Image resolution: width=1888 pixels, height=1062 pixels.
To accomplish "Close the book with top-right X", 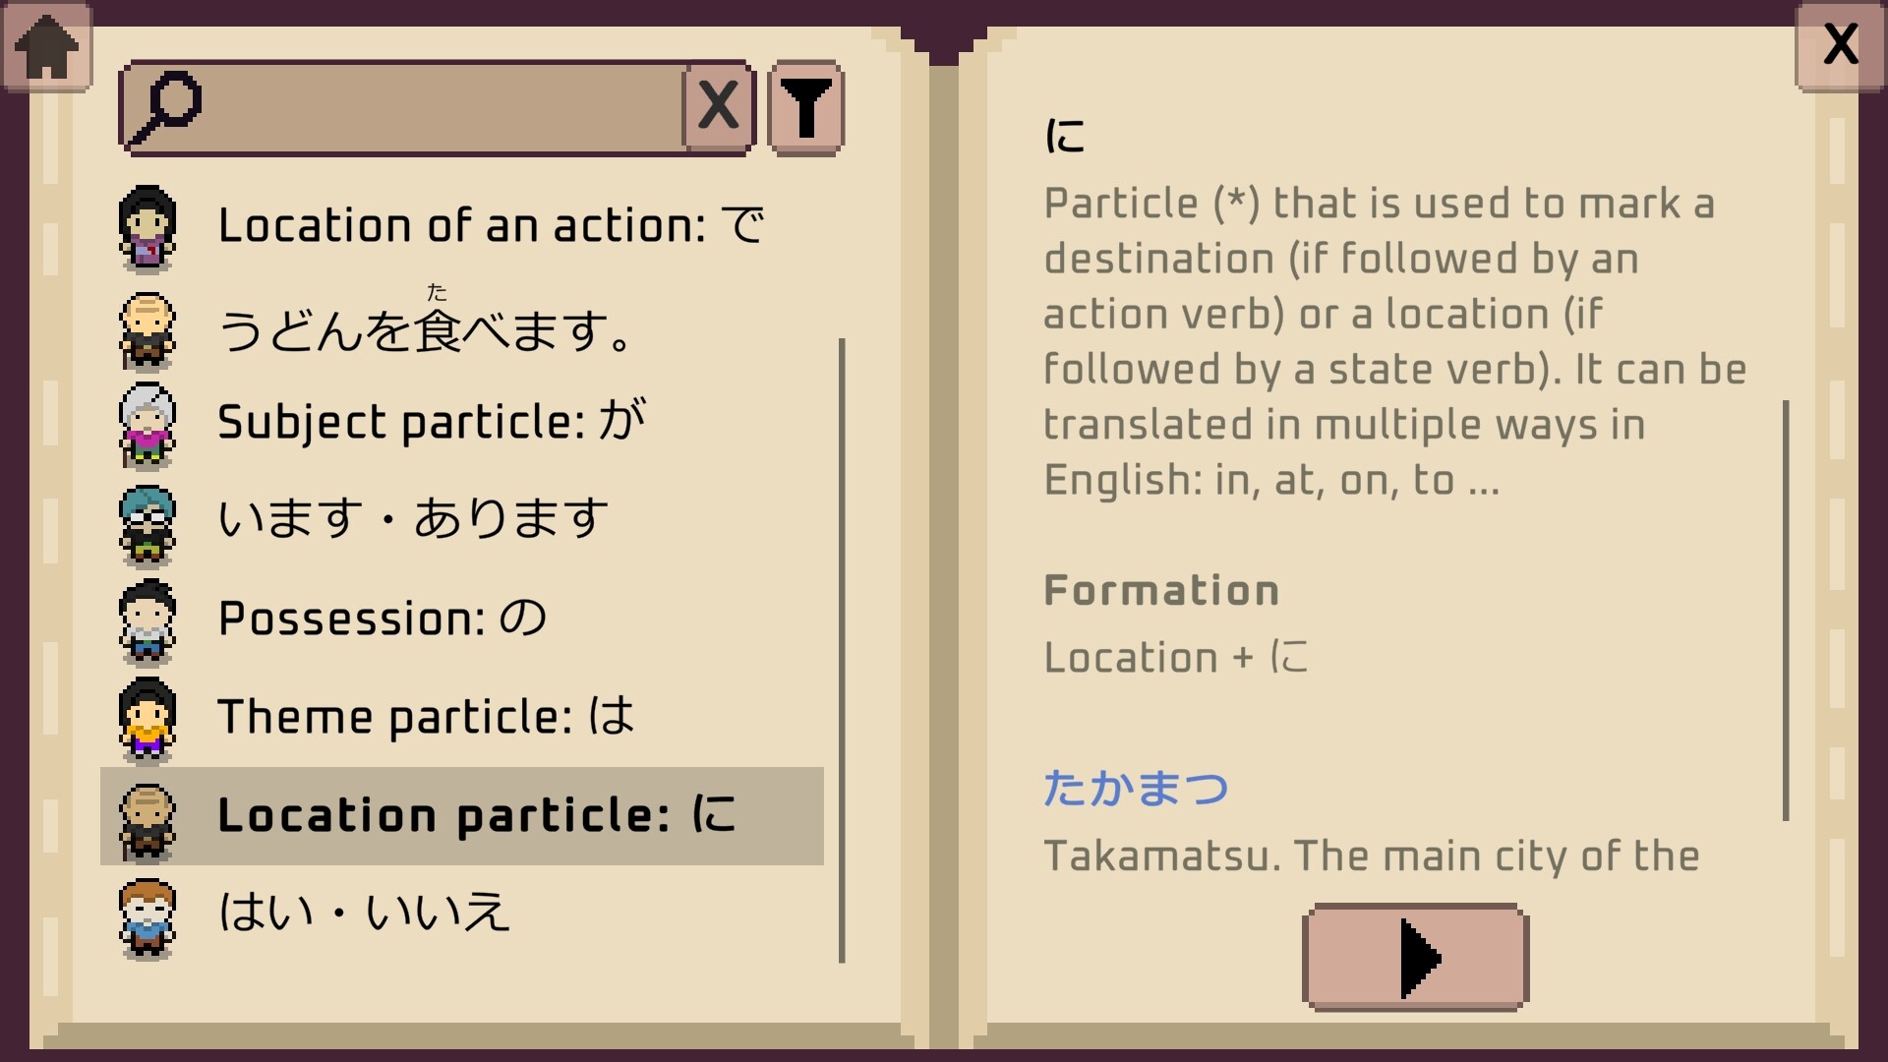I will coord(1840,46).
